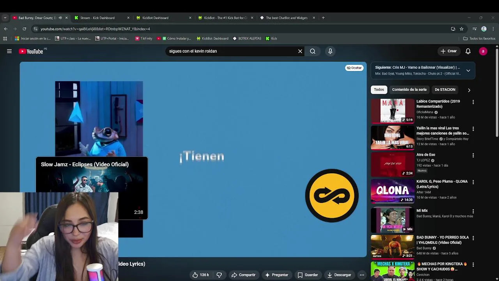Select the De STACION filter chip
Screen dimensions: 499x281
[445, 90]
